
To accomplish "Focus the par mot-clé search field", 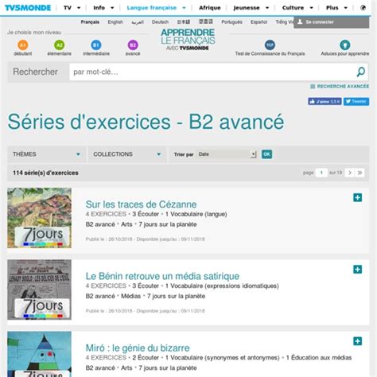I will point(212,72).
